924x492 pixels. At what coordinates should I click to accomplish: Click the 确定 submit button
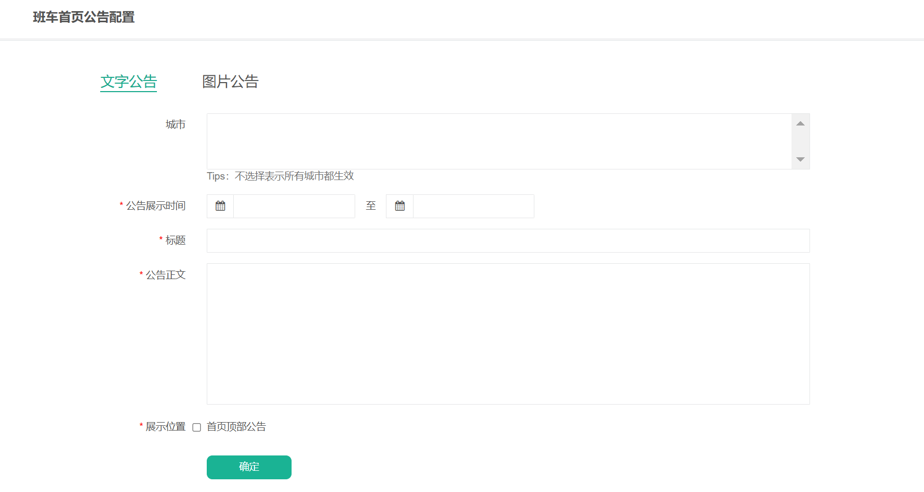point(249,467)
